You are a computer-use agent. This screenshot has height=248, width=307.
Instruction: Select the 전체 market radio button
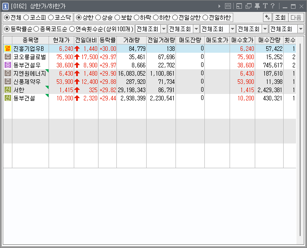coord(7,17)
